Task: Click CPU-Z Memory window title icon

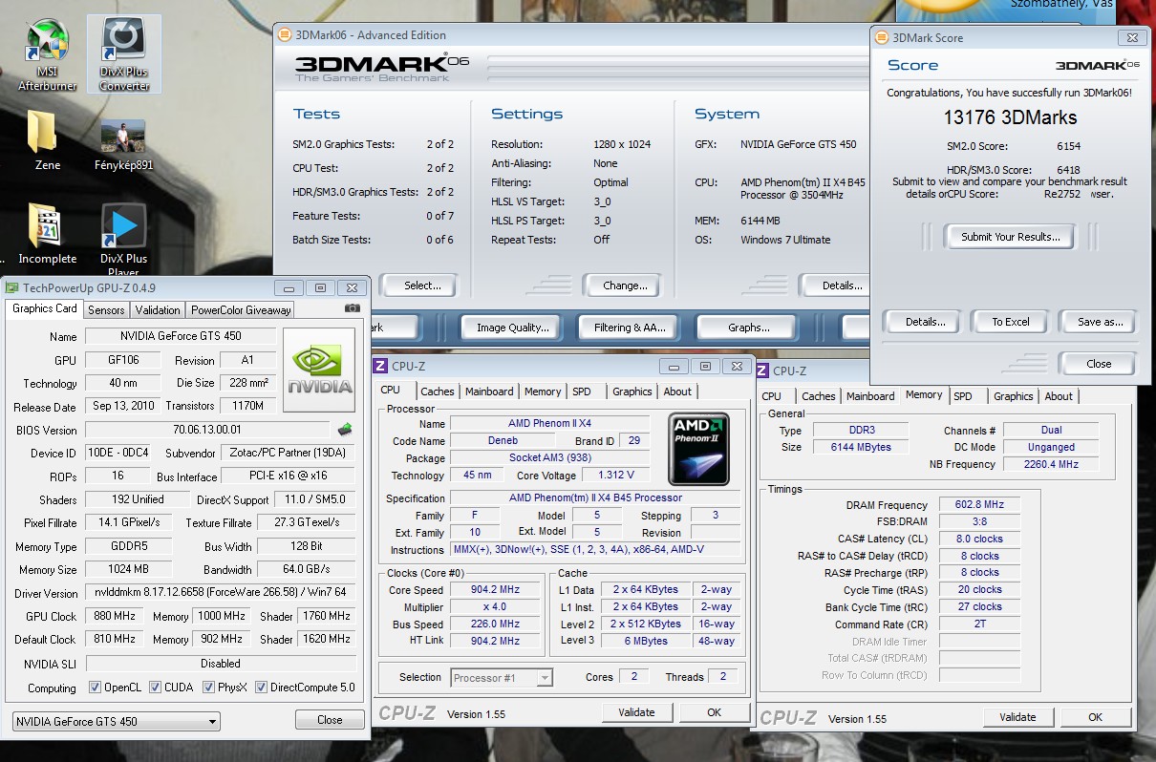Action: [762, 370]
